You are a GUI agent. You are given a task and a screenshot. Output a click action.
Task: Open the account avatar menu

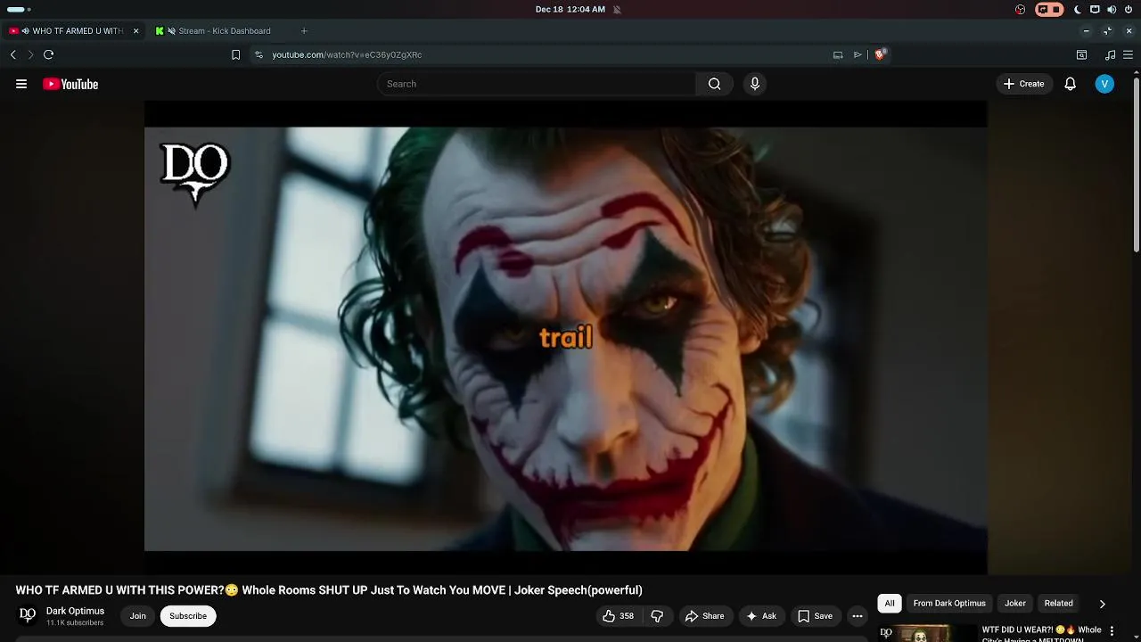1104,84
